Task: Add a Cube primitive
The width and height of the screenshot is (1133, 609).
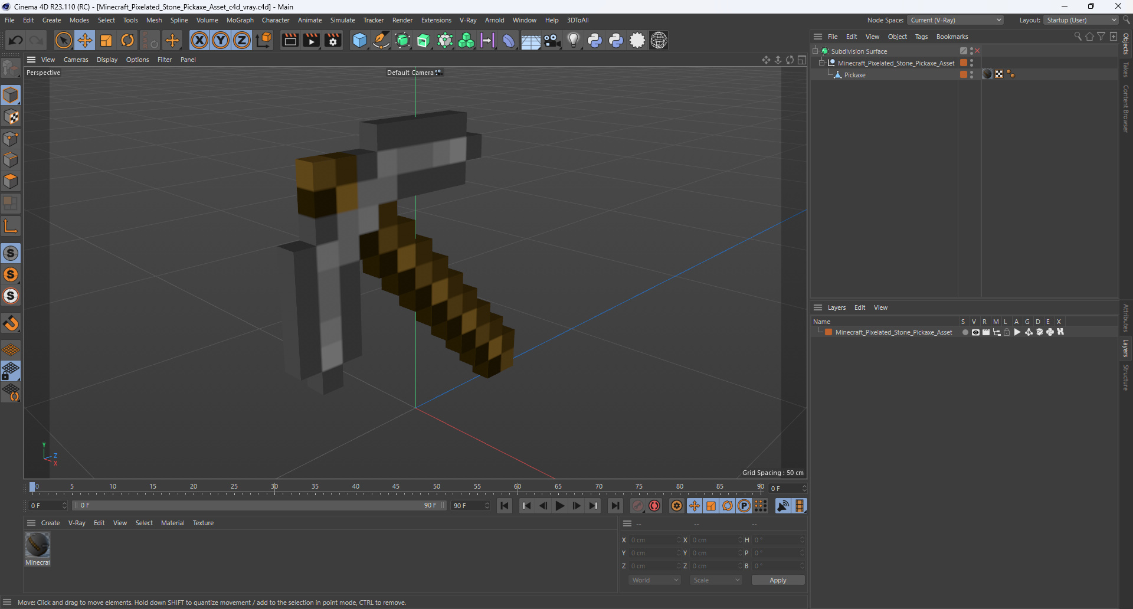Action: 359,40
